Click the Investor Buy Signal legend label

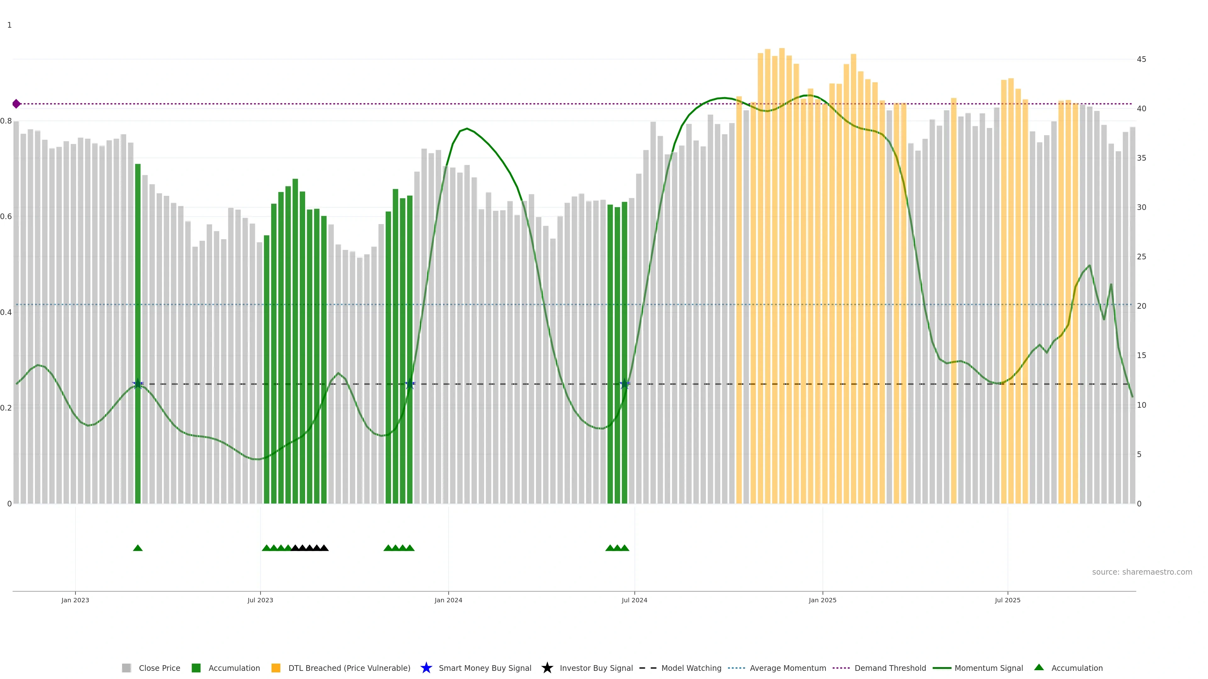(x=596, y=668)
